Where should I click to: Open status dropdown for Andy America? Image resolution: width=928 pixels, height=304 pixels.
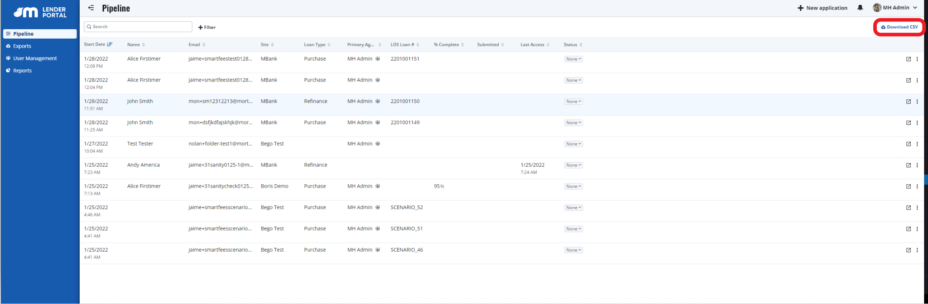click(x=574, y=165)
